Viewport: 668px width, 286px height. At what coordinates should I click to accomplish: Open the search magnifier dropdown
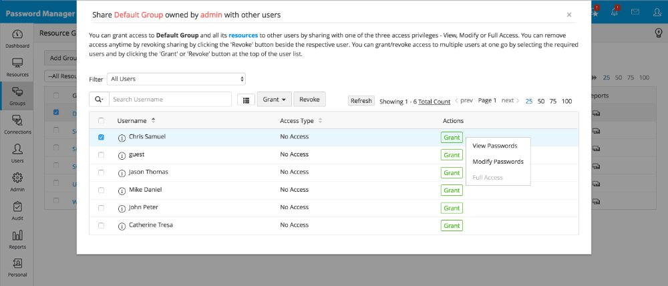99,100
